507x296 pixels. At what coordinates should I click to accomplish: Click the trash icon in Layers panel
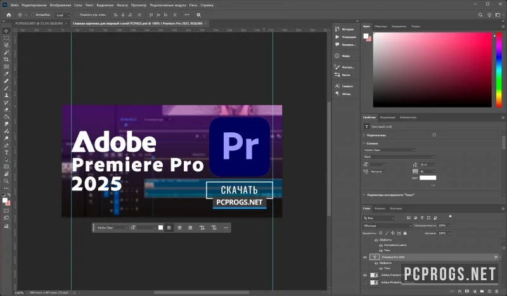(x=497, y=291)
